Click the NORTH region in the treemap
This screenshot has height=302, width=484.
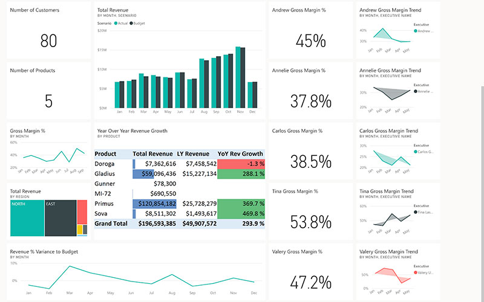pyautogui.click(x=27, y=218)
